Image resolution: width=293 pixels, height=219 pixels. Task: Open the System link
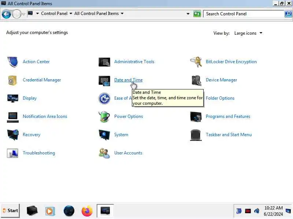(x=121, y=135)
